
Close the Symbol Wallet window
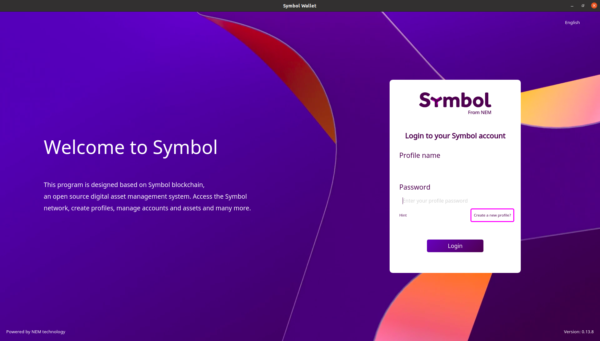[594, 6]
